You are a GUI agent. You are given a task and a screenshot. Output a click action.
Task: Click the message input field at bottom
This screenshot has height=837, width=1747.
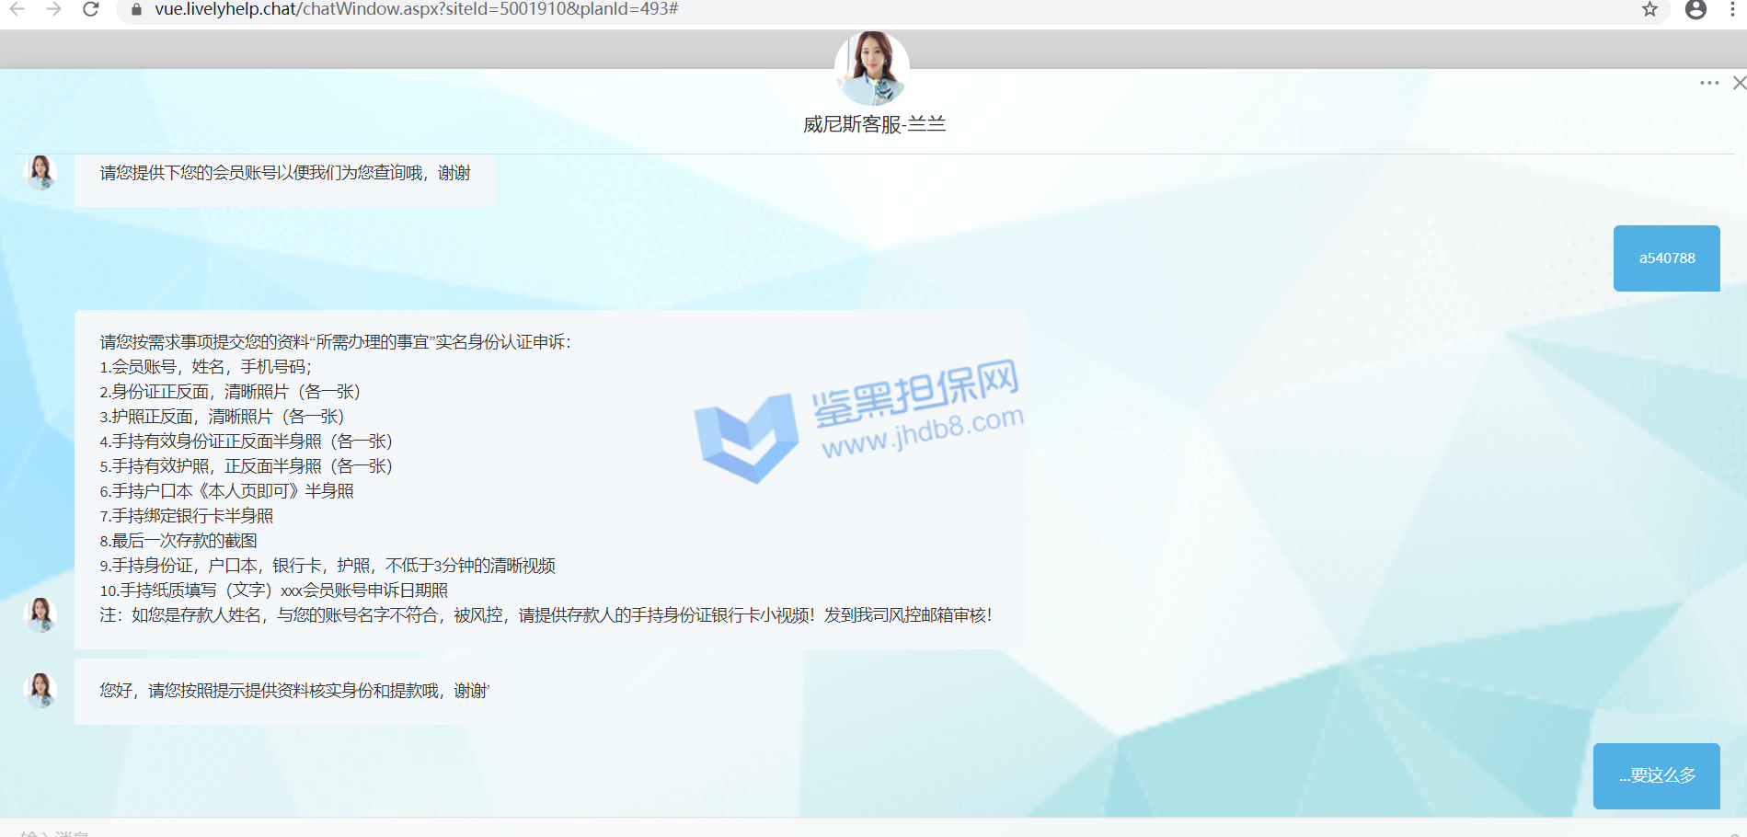(x=828, y=830)
